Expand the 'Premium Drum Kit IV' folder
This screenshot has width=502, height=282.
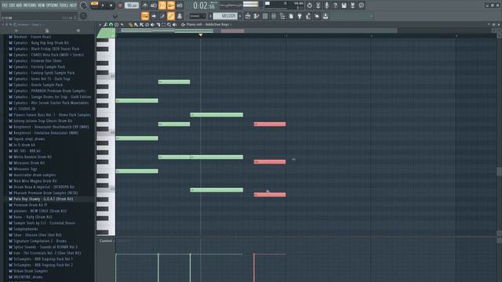(x=30, y=205)
